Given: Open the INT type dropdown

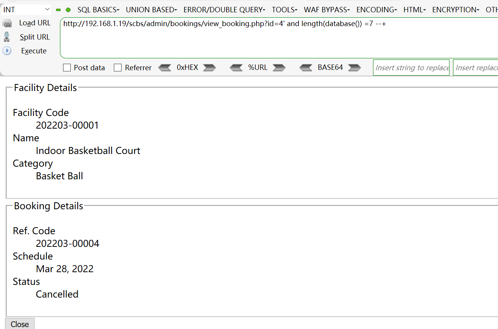Looking at the screenshot, I should point(26,10).
